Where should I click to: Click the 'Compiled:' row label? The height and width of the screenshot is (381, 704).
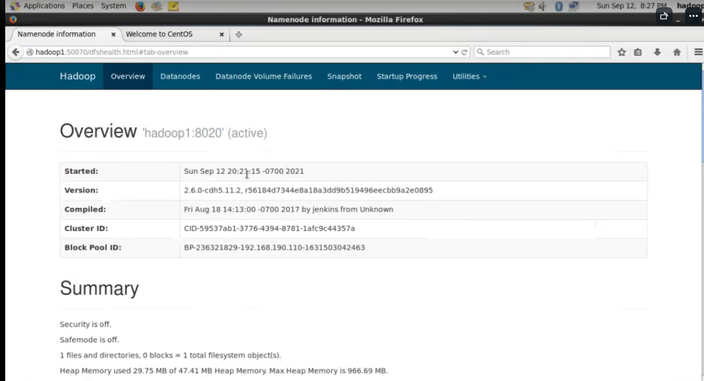pyautogui.click(x=85, y=209)
